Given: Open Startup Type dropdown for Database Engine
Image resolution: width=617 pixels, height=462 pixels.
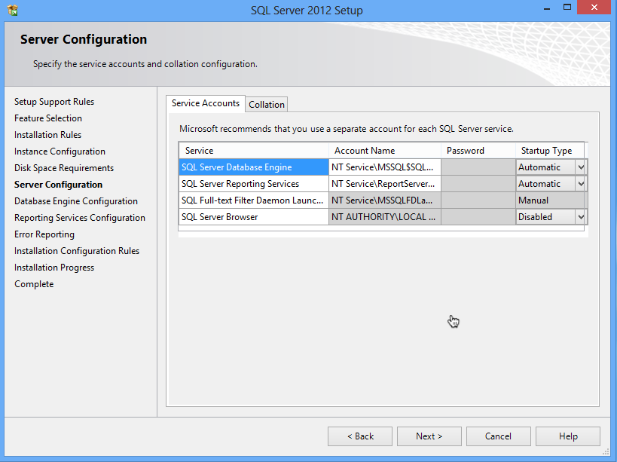Looking at the screenshot, I should tap(580, 167).
